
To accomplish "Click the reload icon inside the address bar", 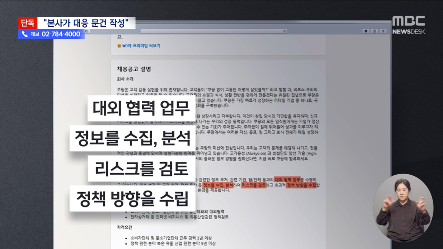I will tap(284, 31).
